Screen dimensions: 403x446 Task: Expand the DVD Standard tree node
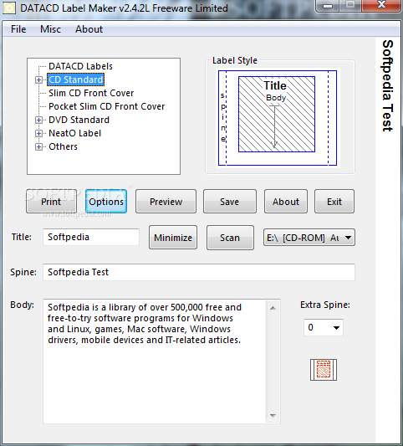click(x=39, y=120)
